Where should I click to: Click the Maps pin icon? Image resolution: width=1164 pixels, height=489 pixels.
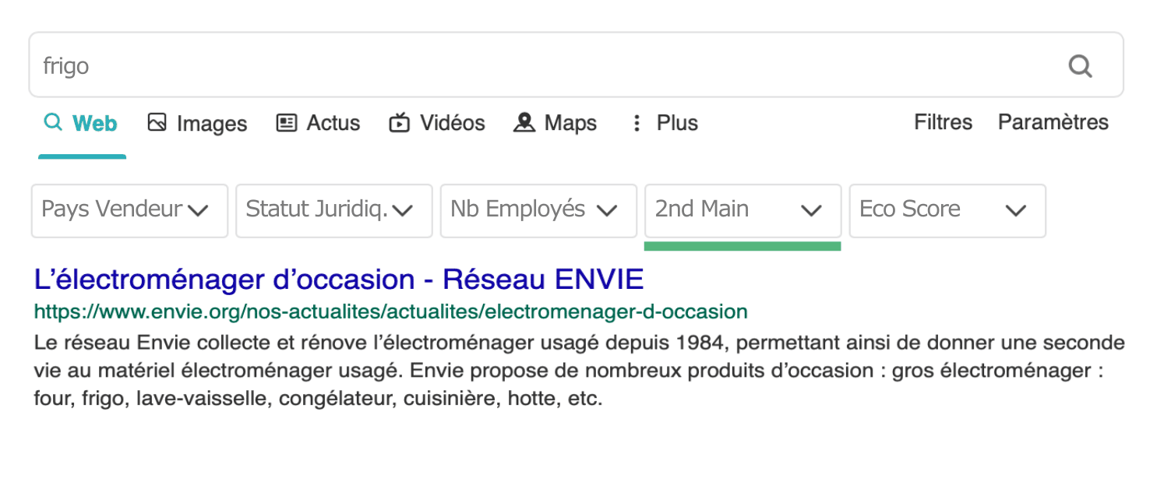tap(524, 122)
